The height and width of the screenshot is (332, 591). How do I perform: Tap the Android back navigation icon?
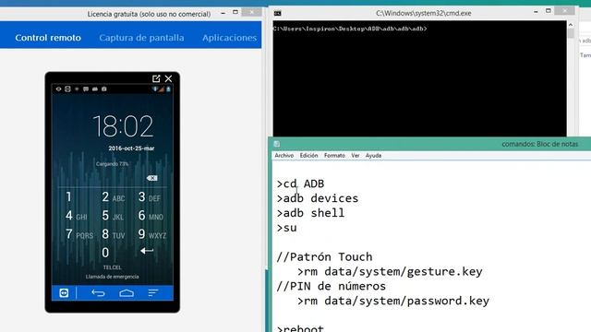click(x=98, y=293)
